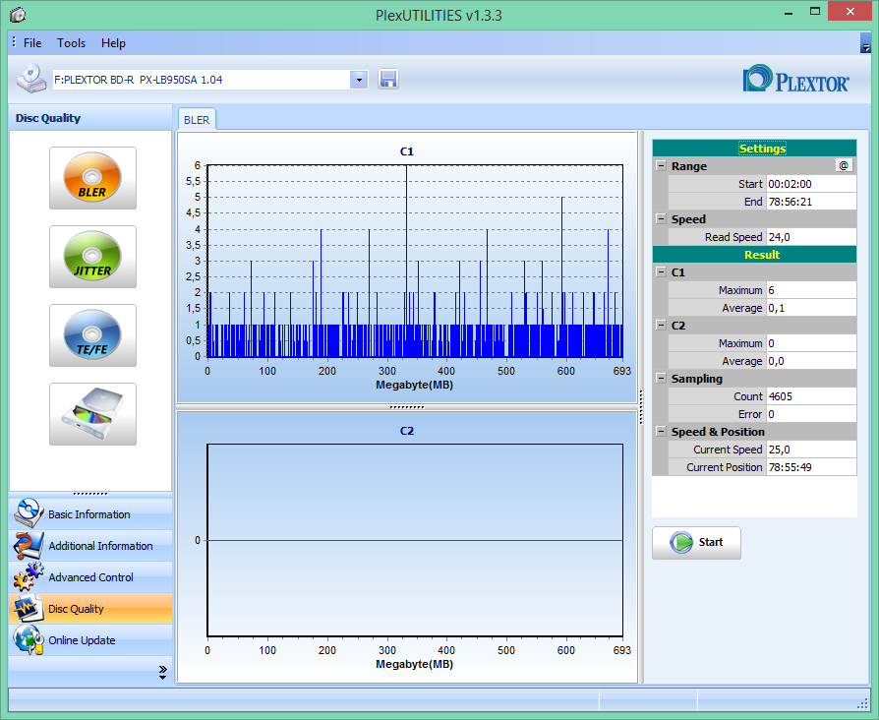Go to Basic Information section
Screen dimensions: 879x720
tap(90, 513)
